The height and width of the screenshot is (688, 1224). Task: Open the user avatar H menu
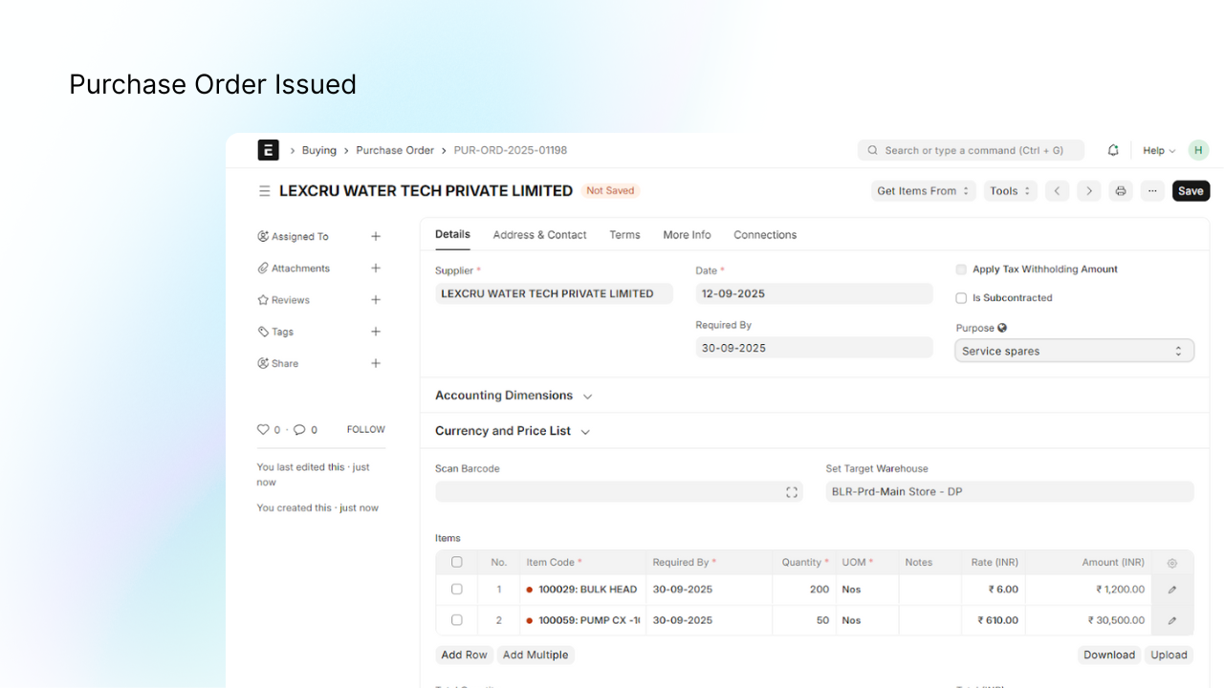[x=1198, y=150]
